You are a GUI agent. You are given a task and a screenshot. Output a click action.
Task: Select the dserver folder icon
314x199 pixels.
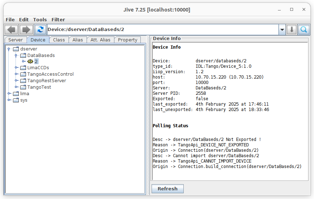coord(16,49)
